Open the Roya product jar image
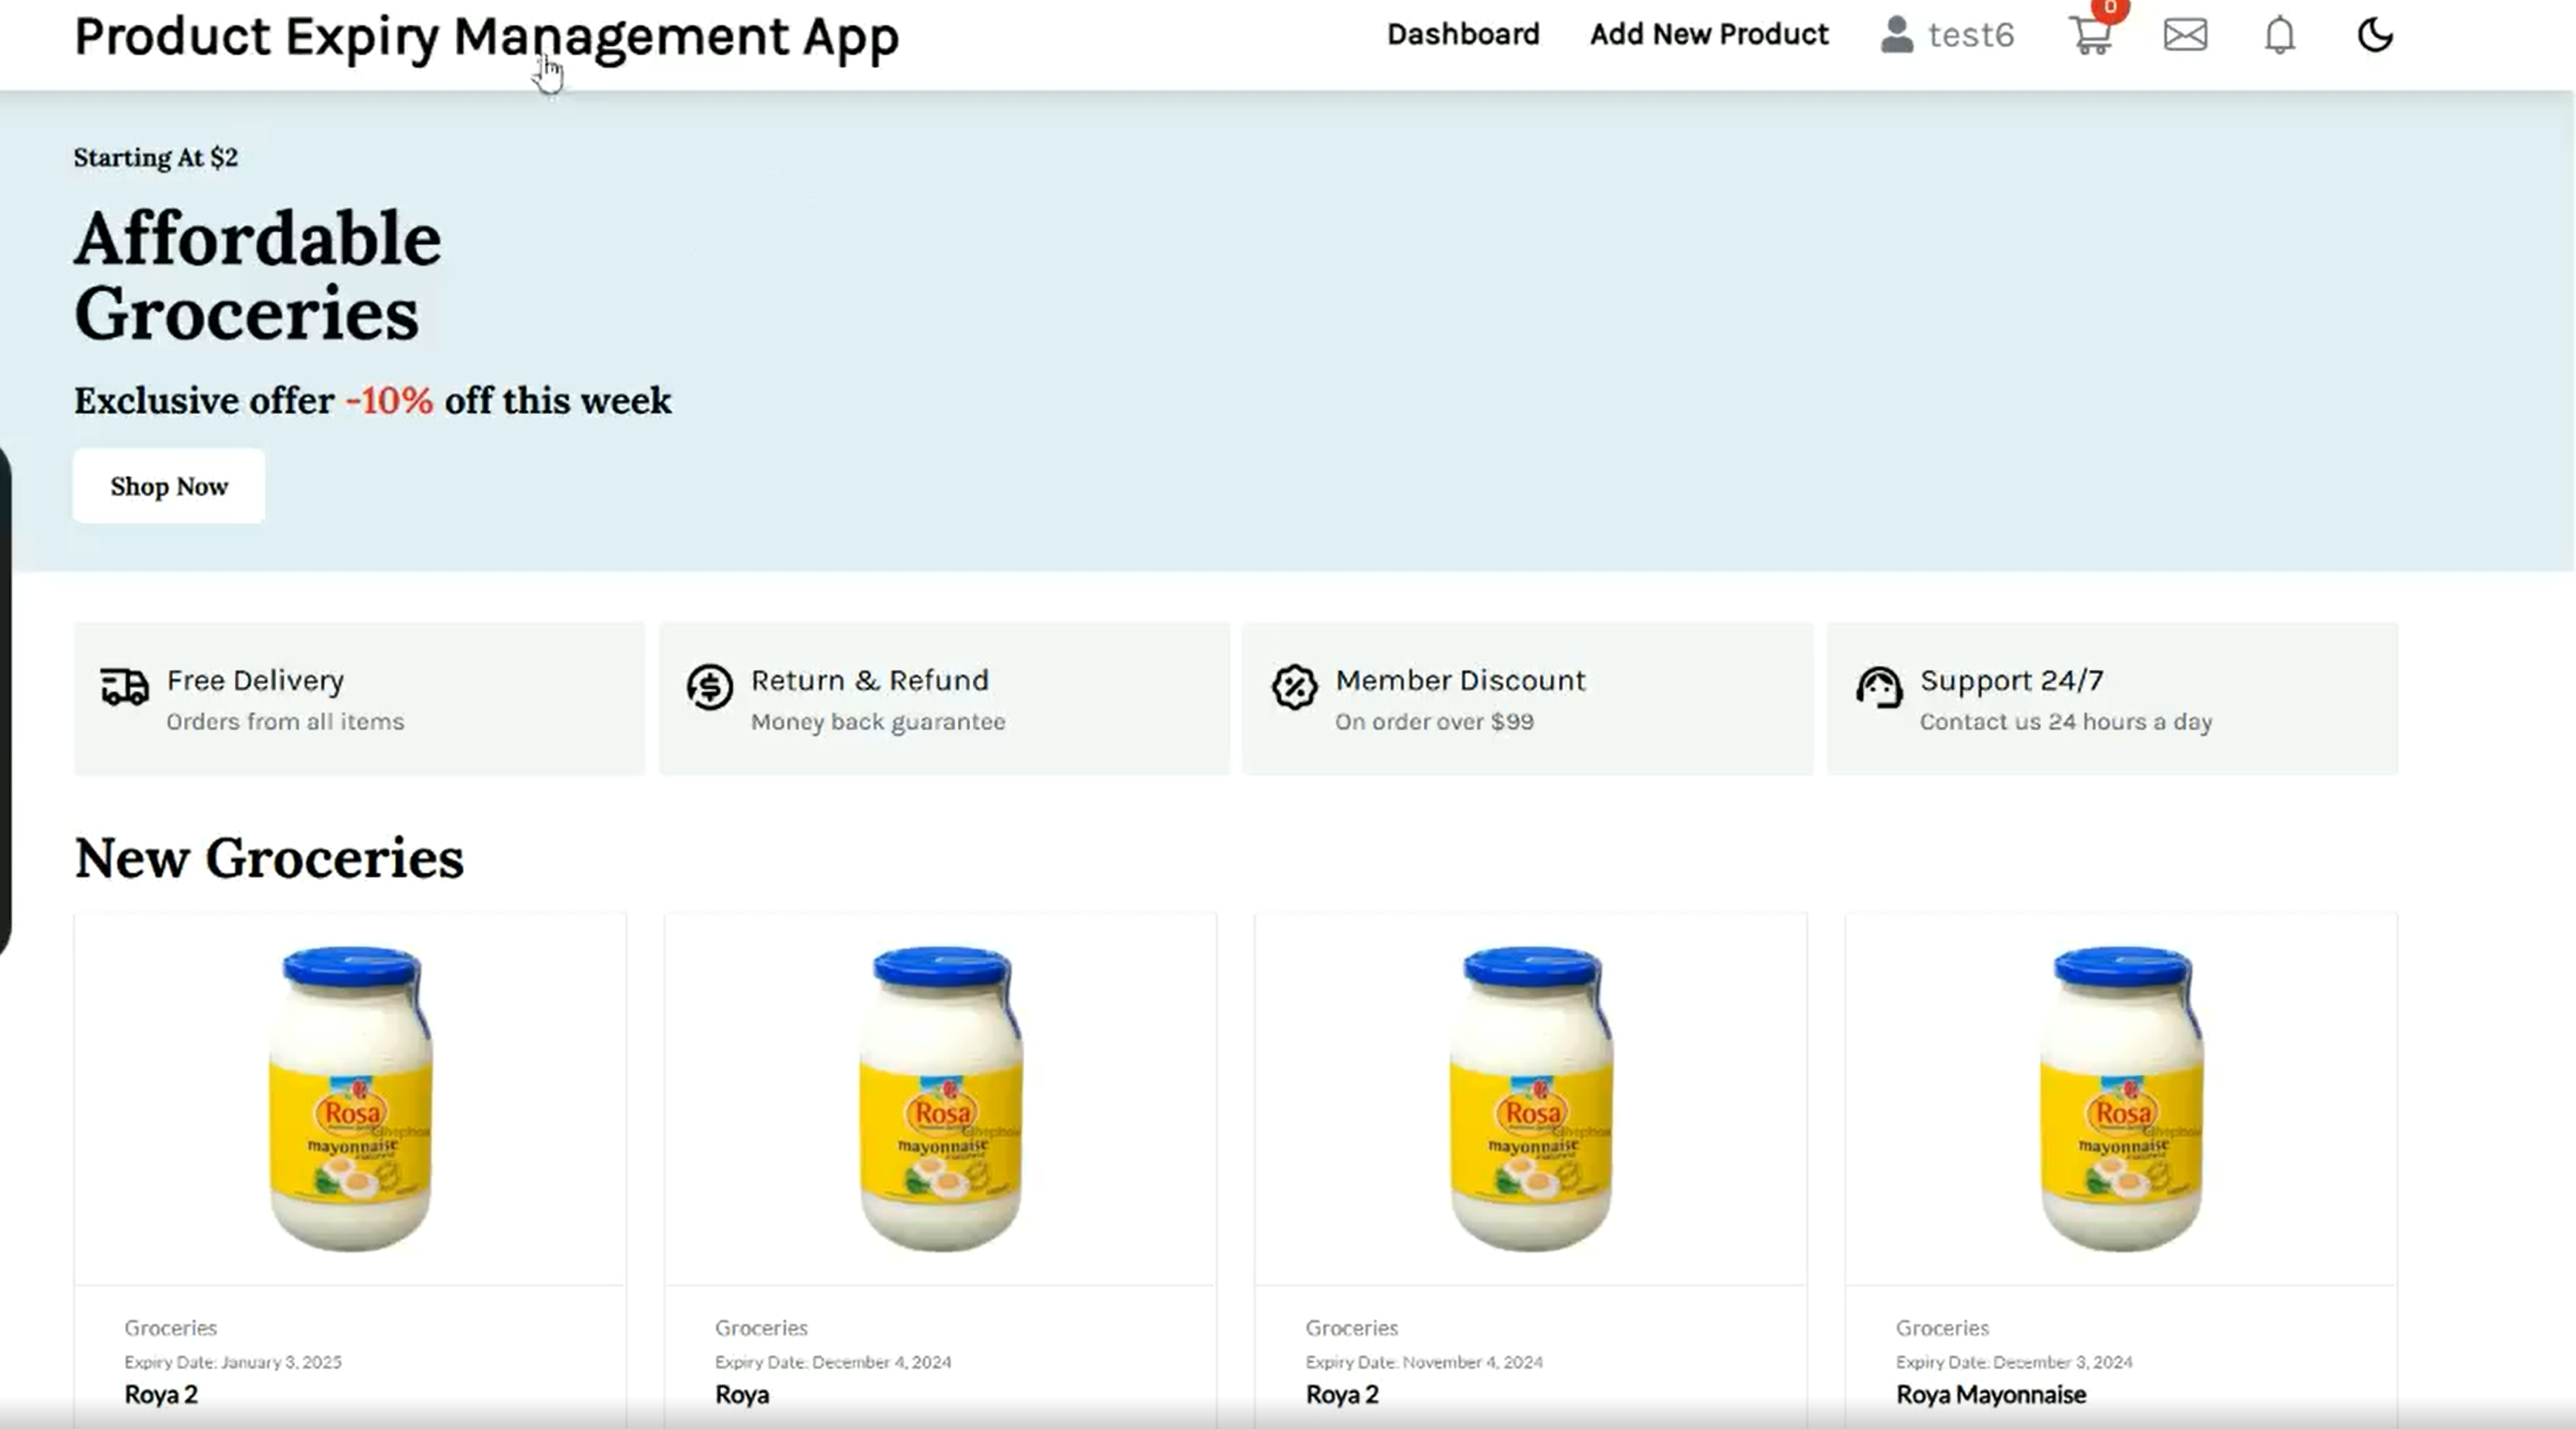 pyautogui.click(x=941, y=1098)
